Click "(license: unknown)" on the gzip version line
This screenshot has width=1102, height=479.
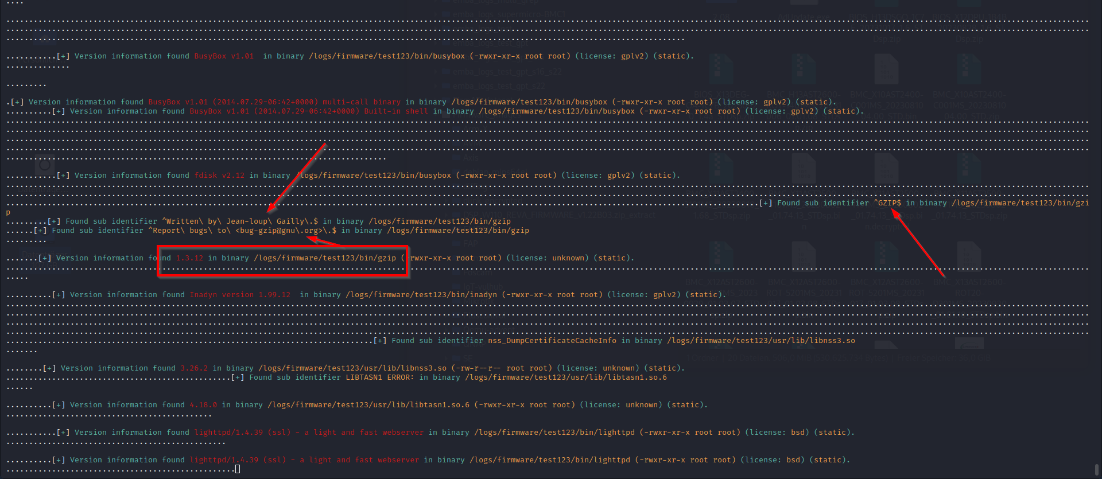tap(548, 258)
